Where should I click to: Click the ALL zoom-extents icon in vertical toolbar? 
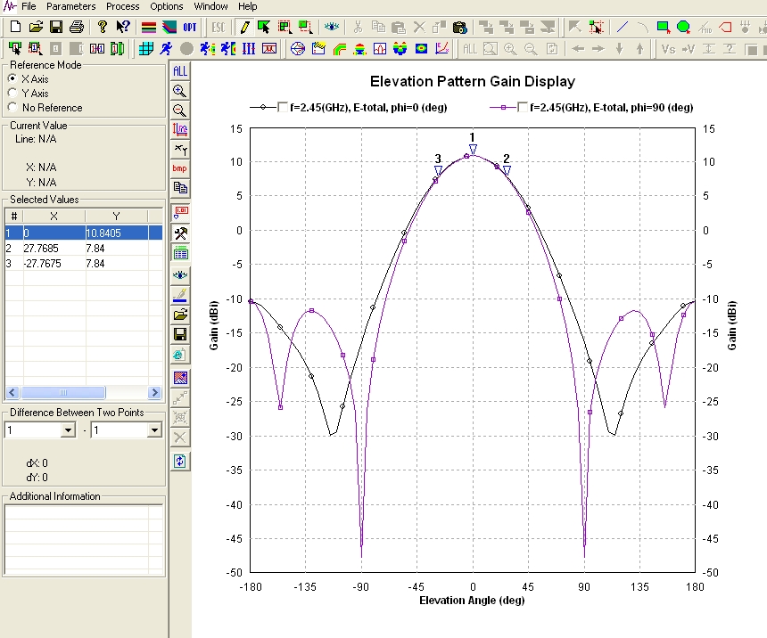180,70
